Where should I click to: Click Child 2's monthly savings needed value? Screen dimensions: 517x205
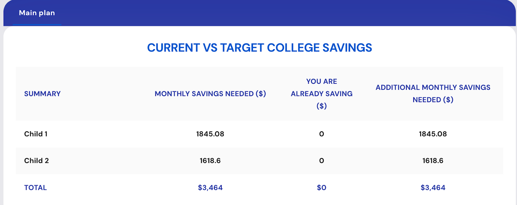click(210, 161)
